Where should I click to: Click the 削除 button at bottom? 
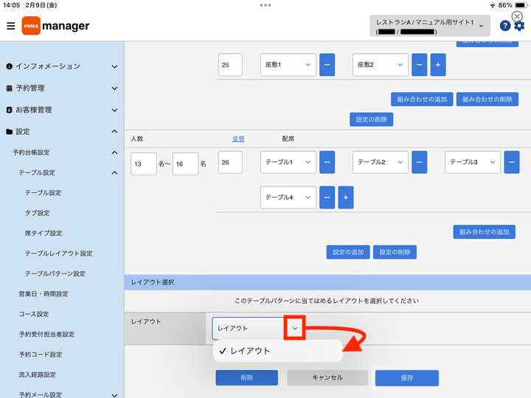(x=247, y=377)
